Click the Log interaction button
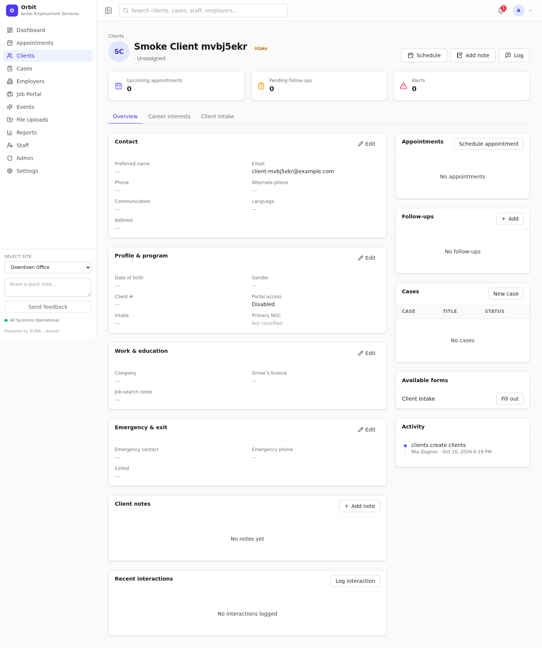This screenshot has height=648, width=542. (x=355, y=581)
